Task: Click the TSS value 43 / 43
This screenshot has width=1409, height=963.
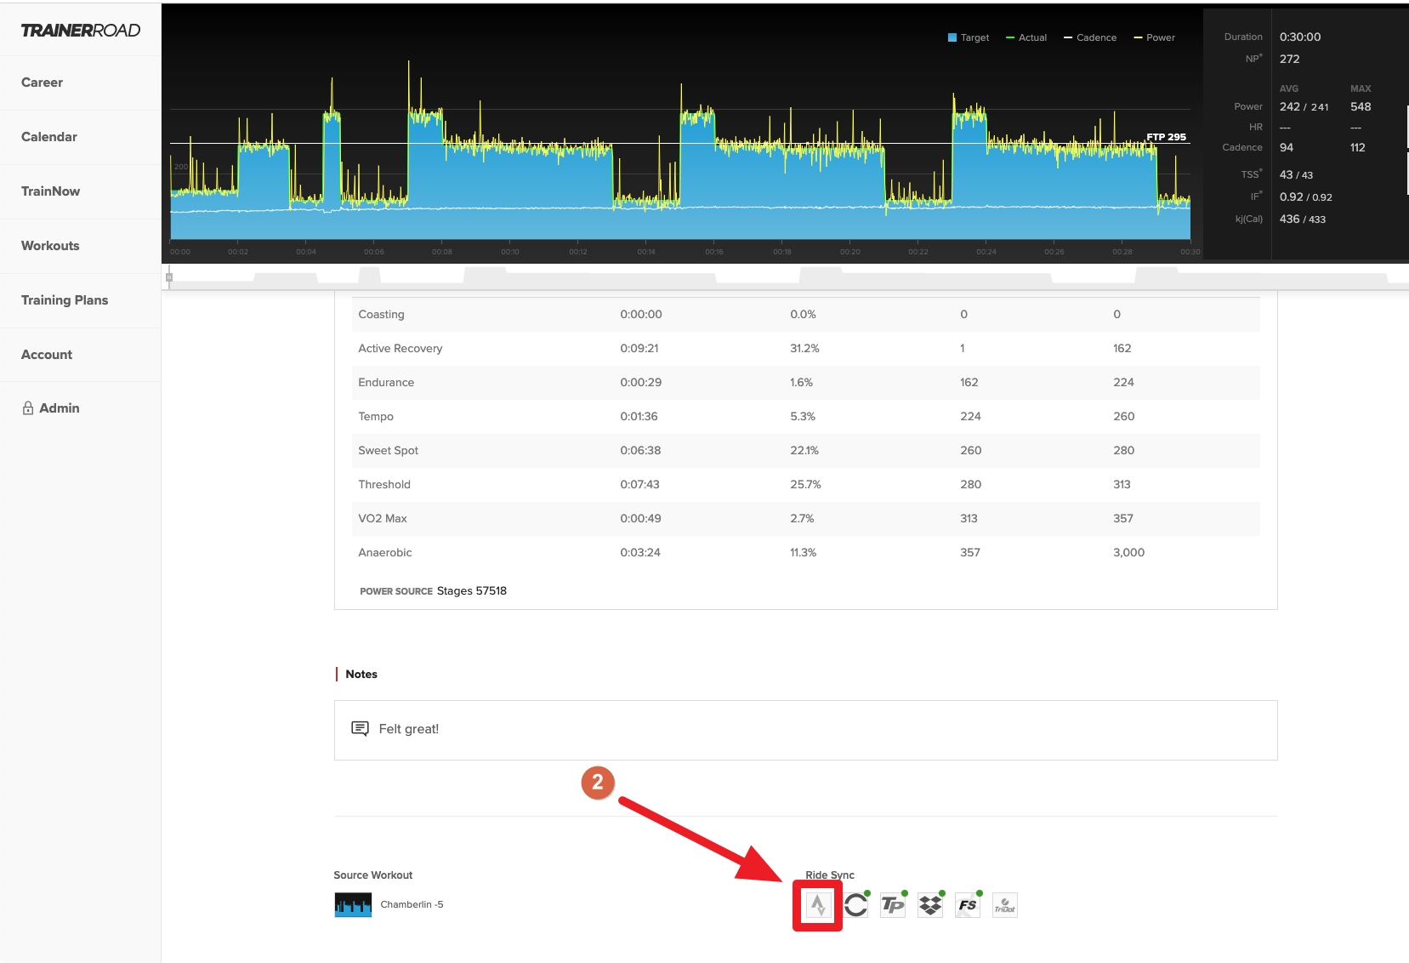Action: coord(1296,174)
